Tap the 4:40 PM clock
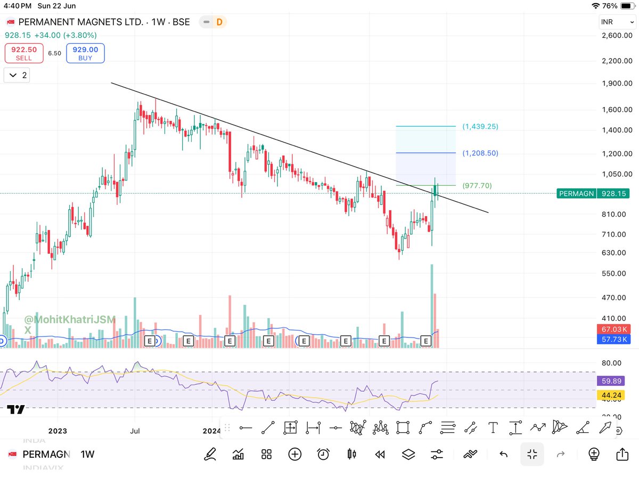This screenshot has height=479, width=639. [x=19, y=6]
